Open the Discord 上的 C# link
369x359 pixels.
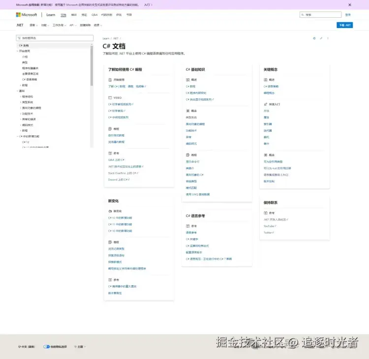pyautogui.click(x=119, y=179)
